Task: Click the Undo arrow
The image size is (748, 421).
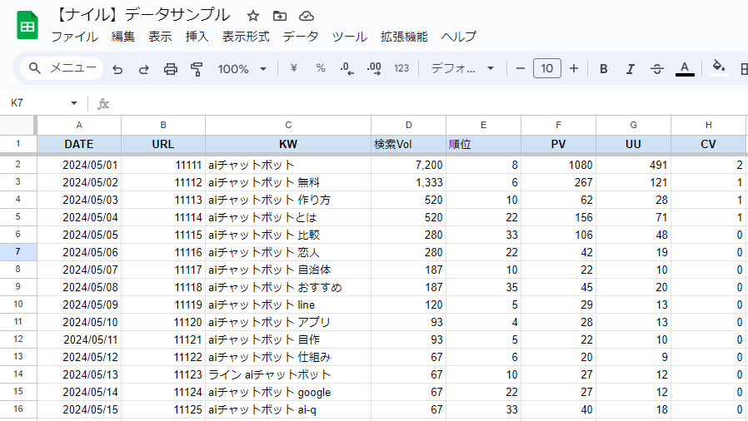Action: point(117,69)
